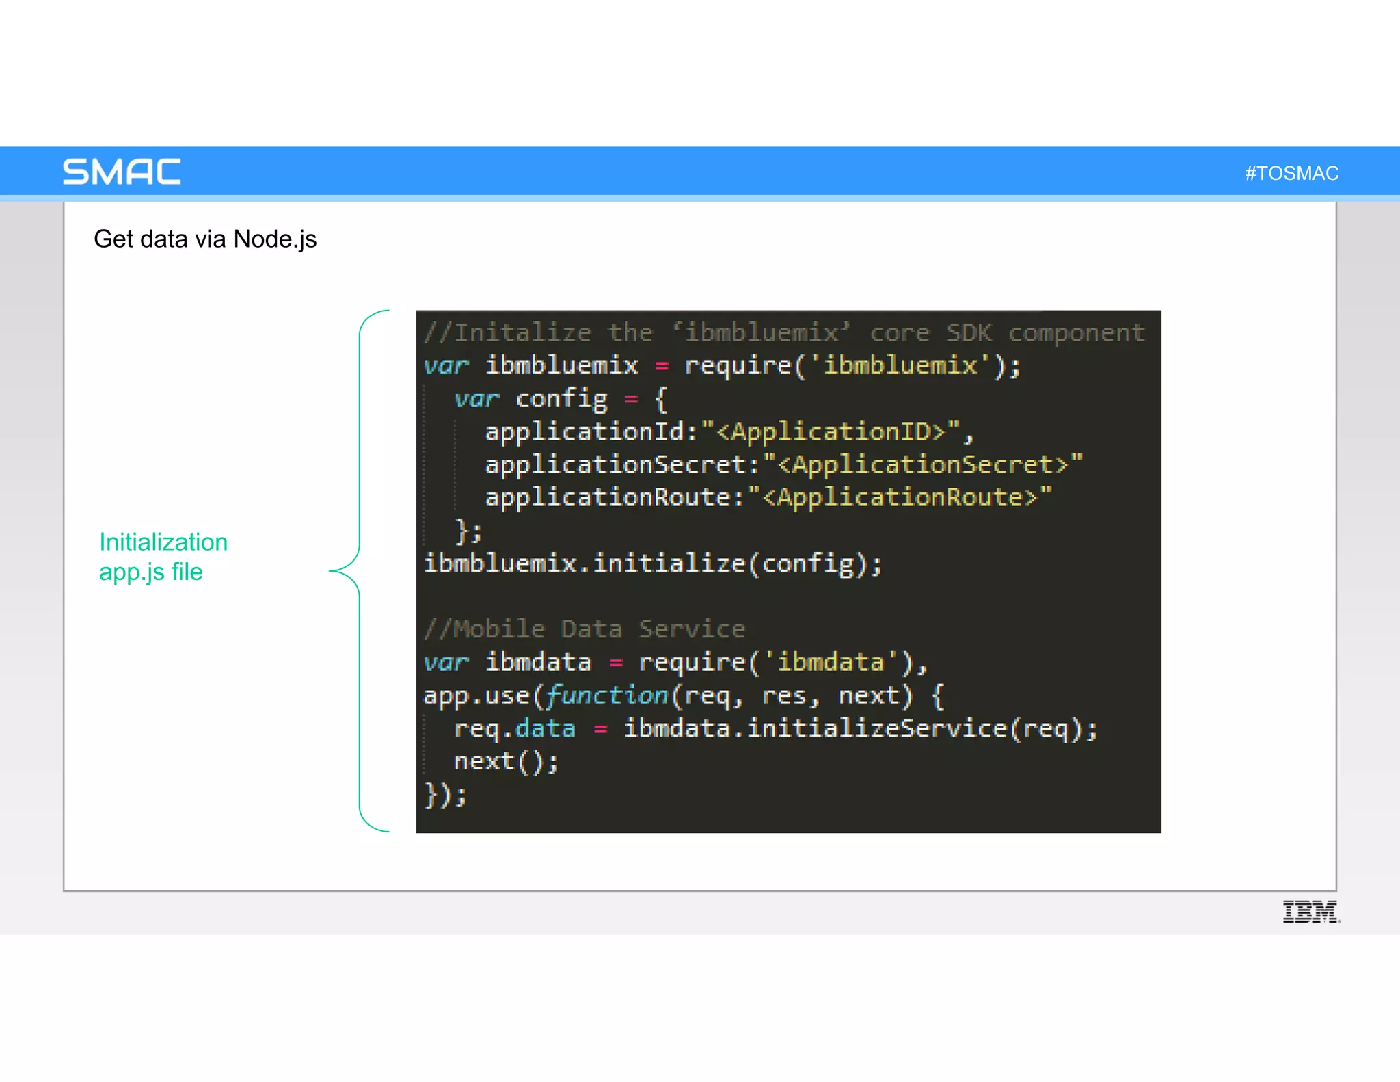Click the 'req.data = ibmdata.initializeService(req);' line

pos(776,728)
